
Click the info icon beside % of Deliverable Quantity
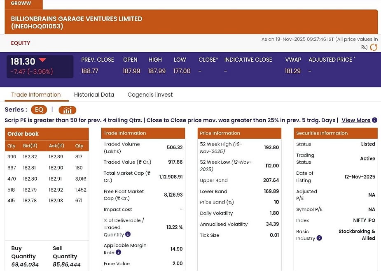(128, 234)
